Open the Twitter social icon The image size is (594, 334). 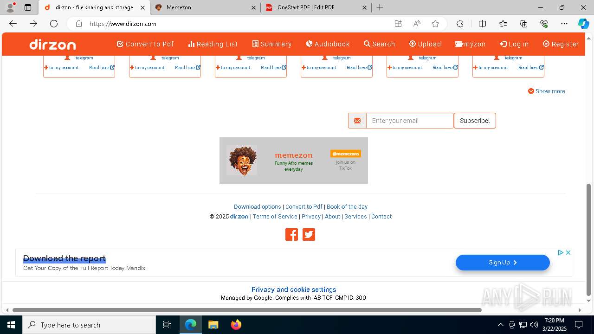point(309,235)
